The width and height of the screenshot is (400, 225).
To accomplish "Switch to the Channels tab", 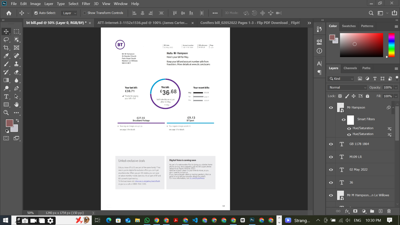I will [350, 68].
